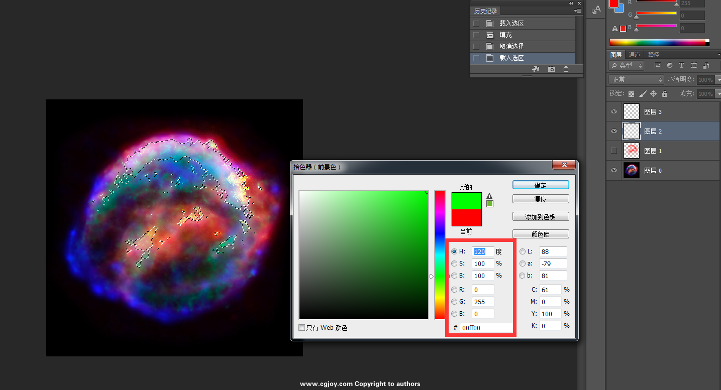Click the hex color field 00ff00

click(x=486, y=328)
